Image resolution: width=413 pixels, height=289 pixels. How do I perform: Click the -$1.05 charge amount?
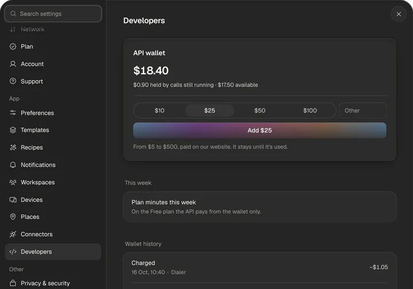click(379, 267)
